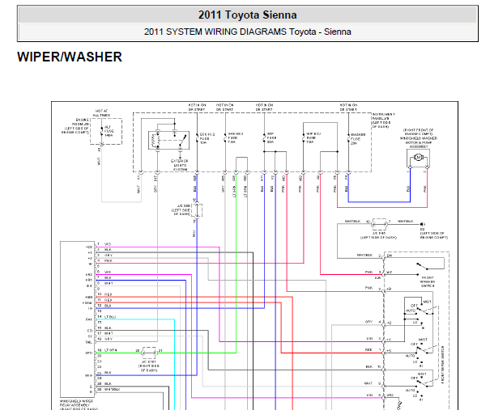Click the "PNK" pin 4 relay wire label
Viewport: 490px width, 410px height.
click(x=109, y=260)
